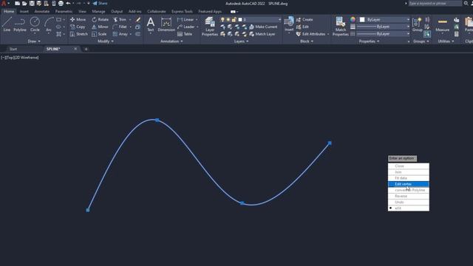Switch to the Insert ribbon tab

24,12
